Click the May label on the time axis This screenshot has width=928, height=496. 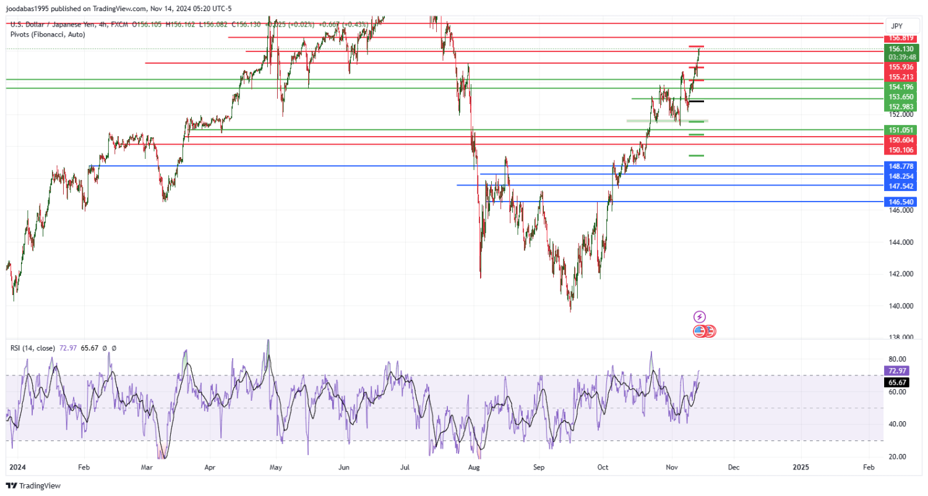click(276, 468)
